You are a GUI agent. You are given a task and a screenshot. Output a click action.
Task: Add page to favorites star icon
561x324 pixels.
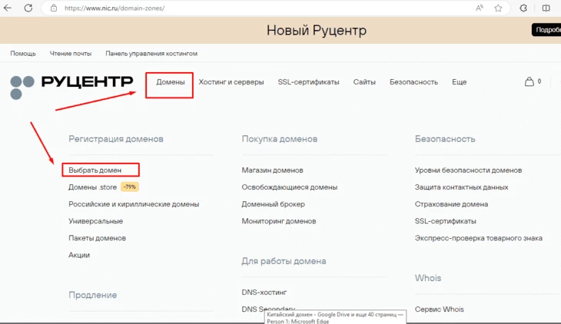(x=499, y=8)
